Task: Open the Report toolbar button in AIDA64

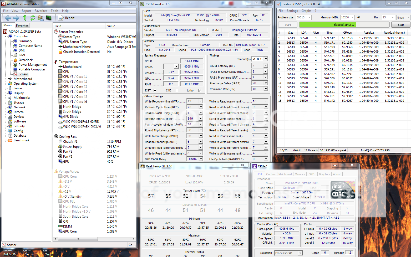Action: tap(67, 18)
